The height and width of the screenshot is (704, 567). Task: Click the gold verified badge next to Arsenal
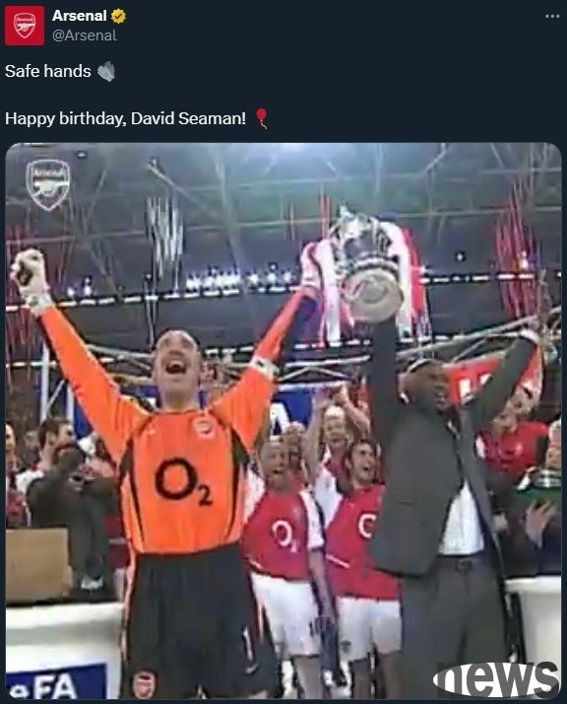[x=118, y=16]
